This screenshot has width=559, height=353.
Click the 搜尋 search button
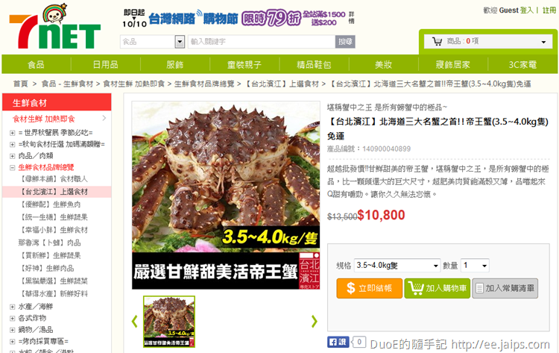tap(345, 42)
